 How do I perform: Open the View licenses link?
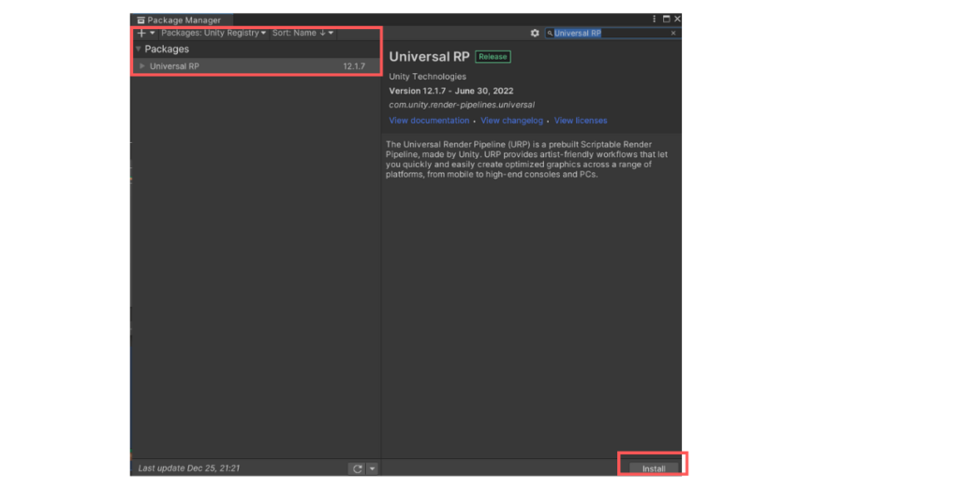(x=580, y=121)
